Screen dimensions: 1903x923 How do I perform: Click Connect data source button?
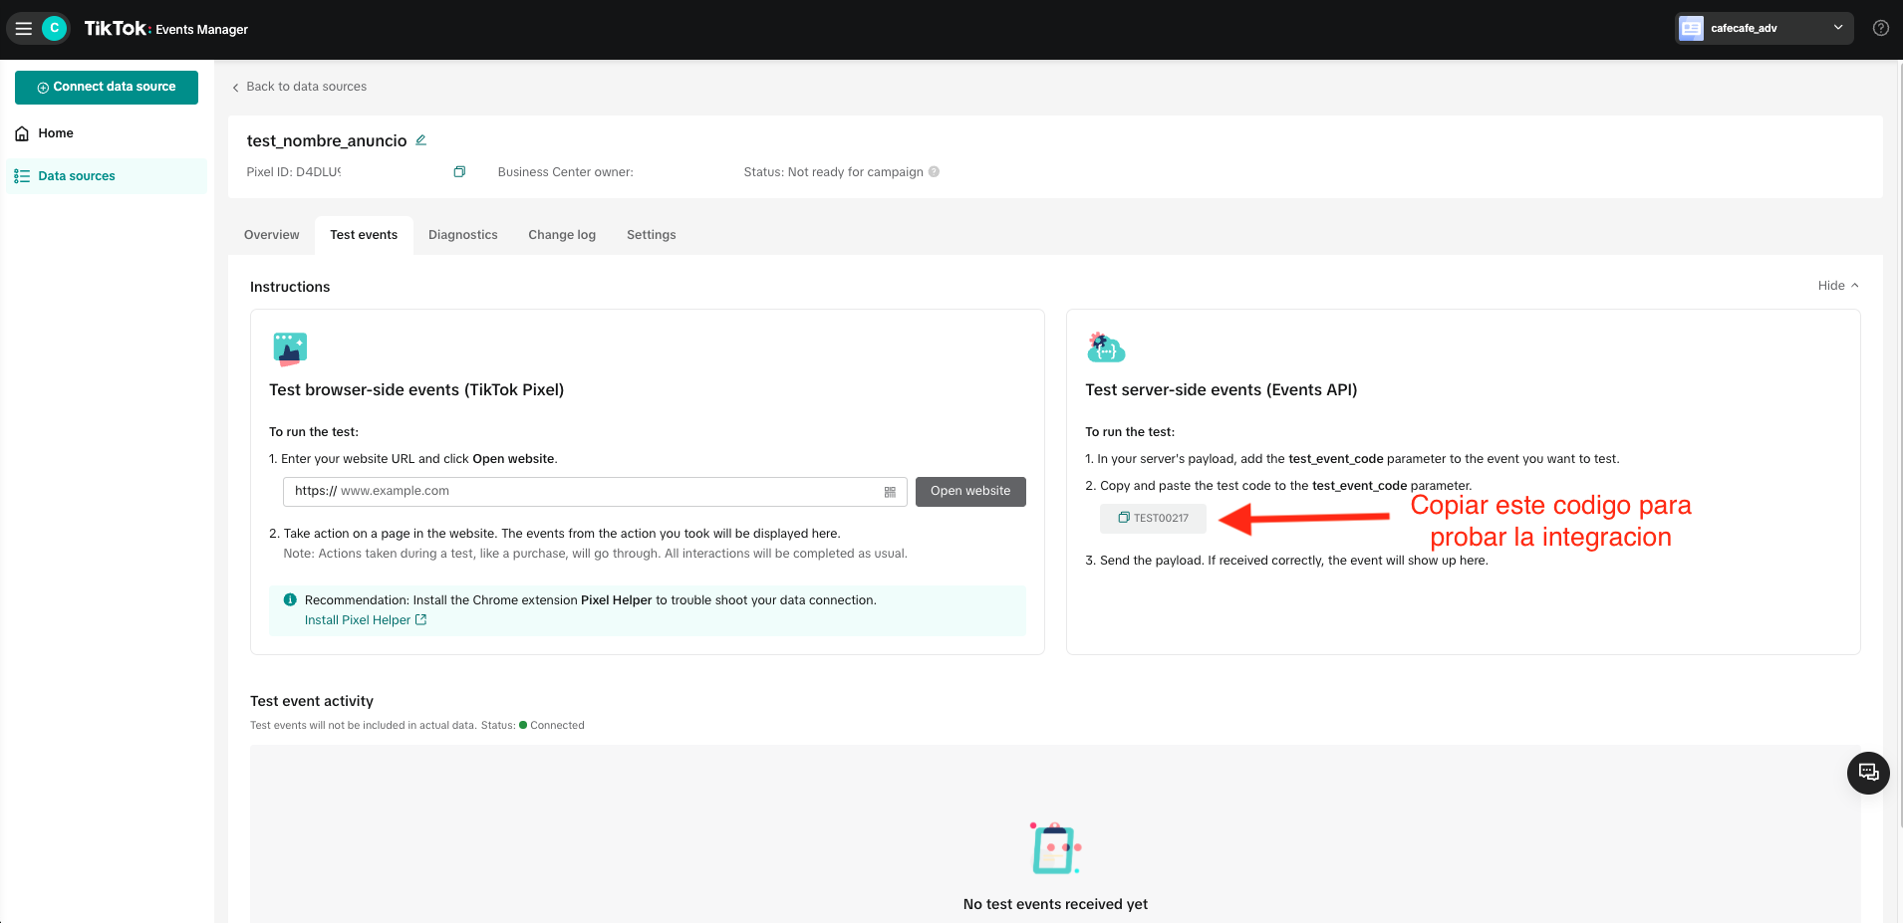pyautogui.click(x=107, y=88)
